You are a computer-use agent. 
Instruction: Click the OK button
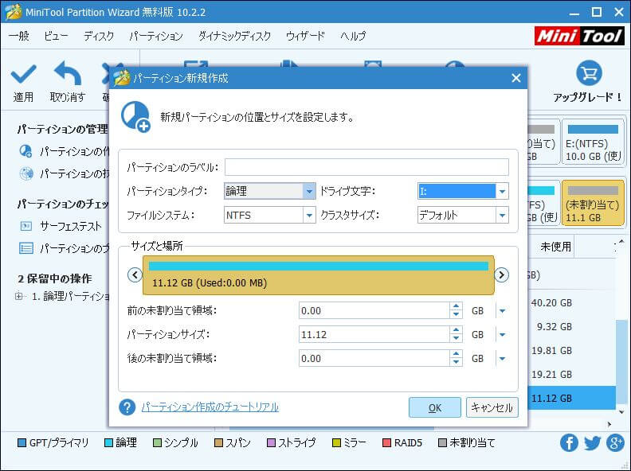coord(434,407)
